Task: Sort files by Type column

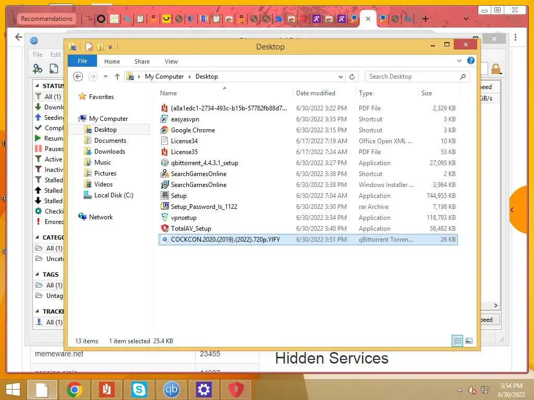Action: (386, 93)
